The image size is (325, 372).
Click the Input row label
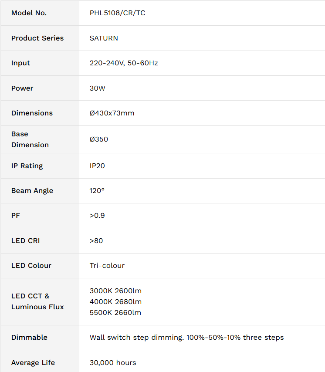(20, 63)
